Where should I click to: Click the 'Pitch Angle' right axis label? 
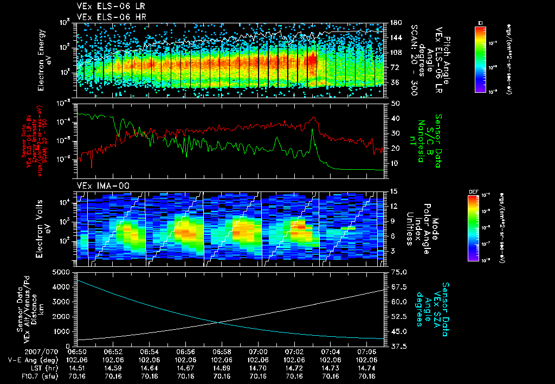(x=447, y=60)
